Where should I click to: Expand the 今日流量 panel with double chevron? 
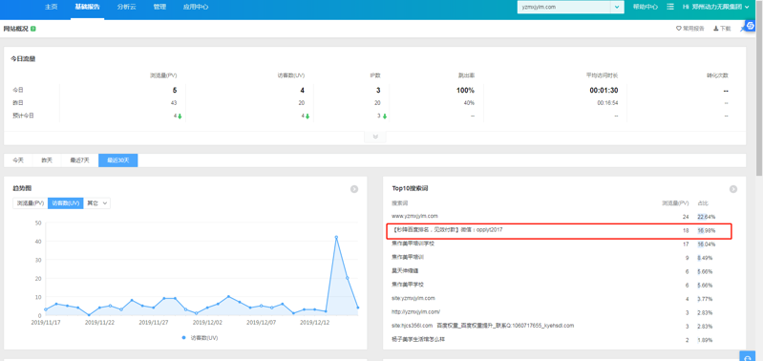pos(375,137)
